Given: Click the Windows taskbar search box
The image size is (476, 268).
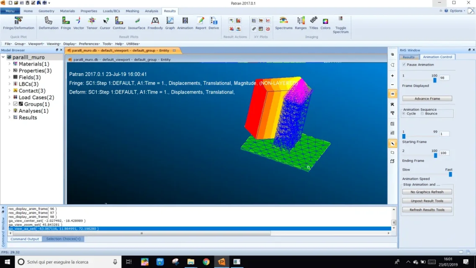Looking at the screenshot, I should click(x=68, y=262).
